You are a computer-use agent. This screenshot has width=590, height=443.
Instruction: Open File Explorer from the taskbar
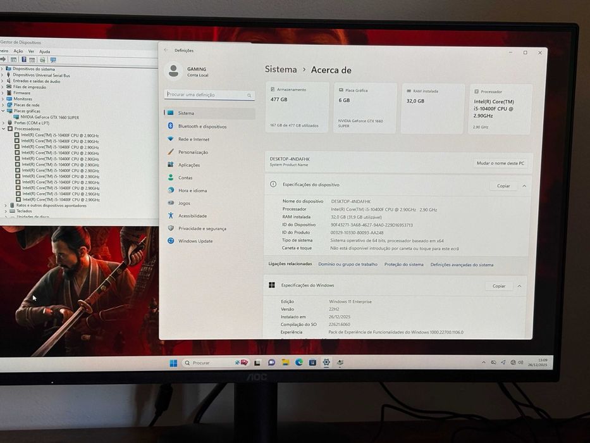[x=285, y=363]
